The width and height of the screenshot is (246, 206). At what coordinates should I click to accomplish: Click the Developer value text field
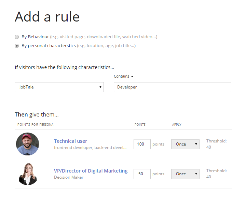pos(172,87)
